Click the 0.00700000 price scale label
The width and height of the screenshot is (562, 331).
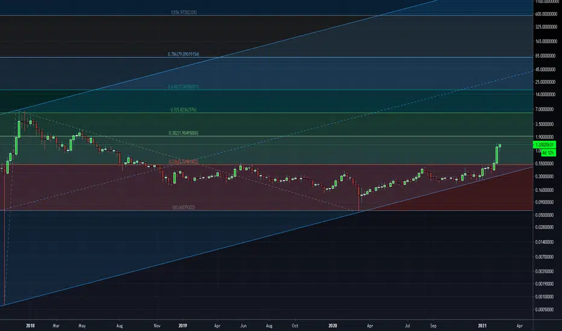tap(545, 257)
